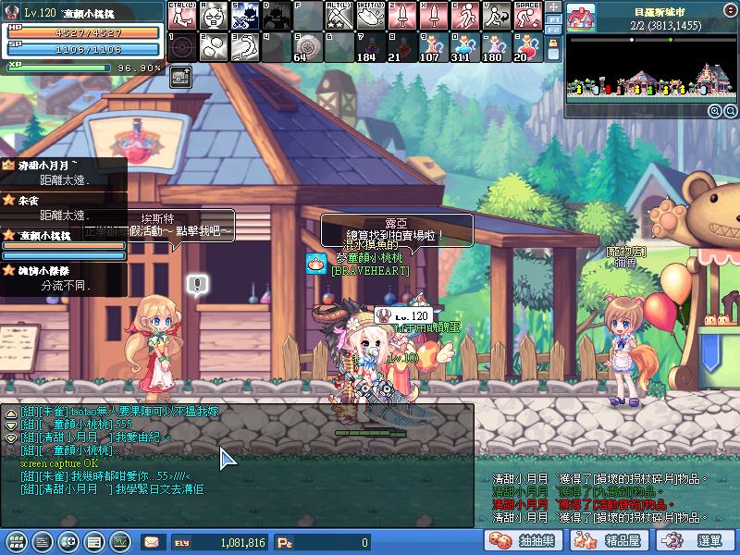740x555 pixels.
Task: Click the hotbar move handle icon
Action: pos(553,7)
